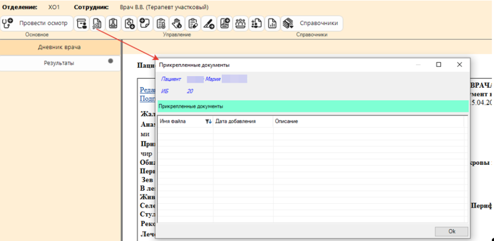This screenshot has width=494, height=241.
Task: Select the Дневник врача tab
Action: pyautogui.click(x=59, y=47)
